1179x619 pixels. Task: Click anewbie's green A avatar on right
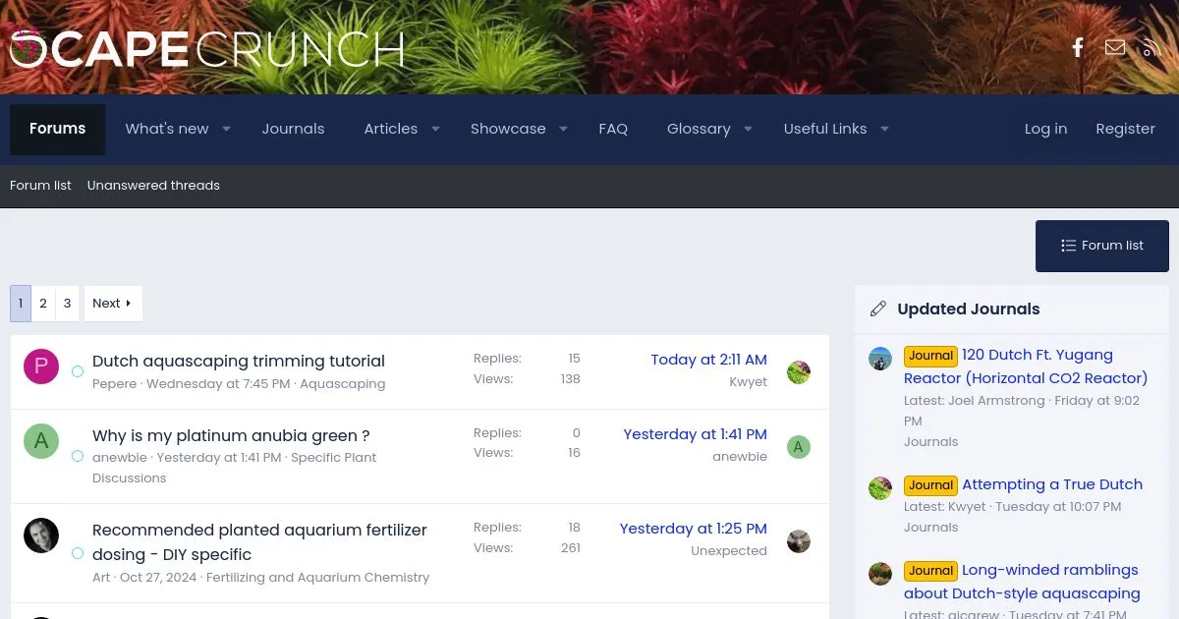coord(798,447)
